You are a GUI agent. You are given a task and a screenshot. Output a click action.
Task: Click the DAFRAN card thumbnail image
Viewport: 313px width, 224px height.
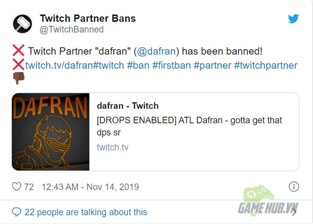(50, 132)
